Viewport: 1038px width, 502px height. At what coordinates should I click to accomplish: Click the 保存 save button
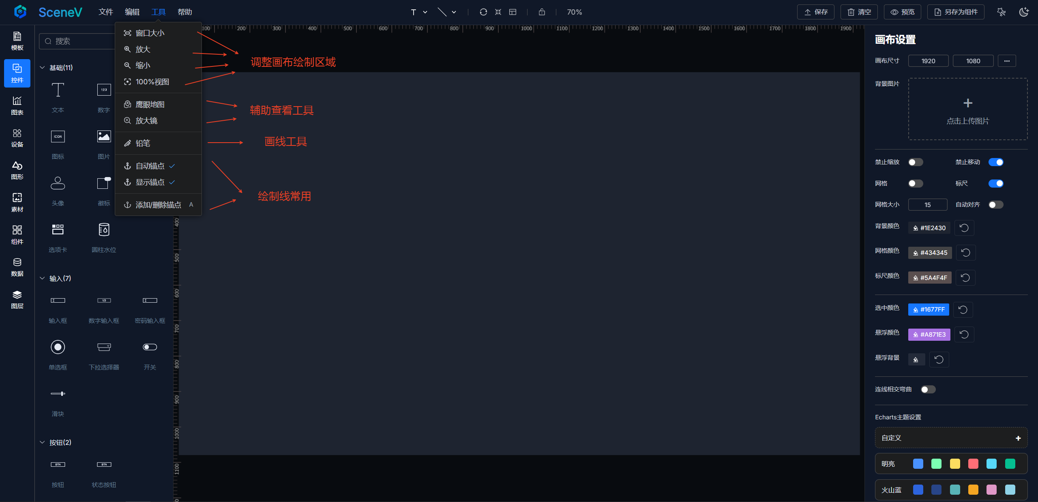coord(815,12)
